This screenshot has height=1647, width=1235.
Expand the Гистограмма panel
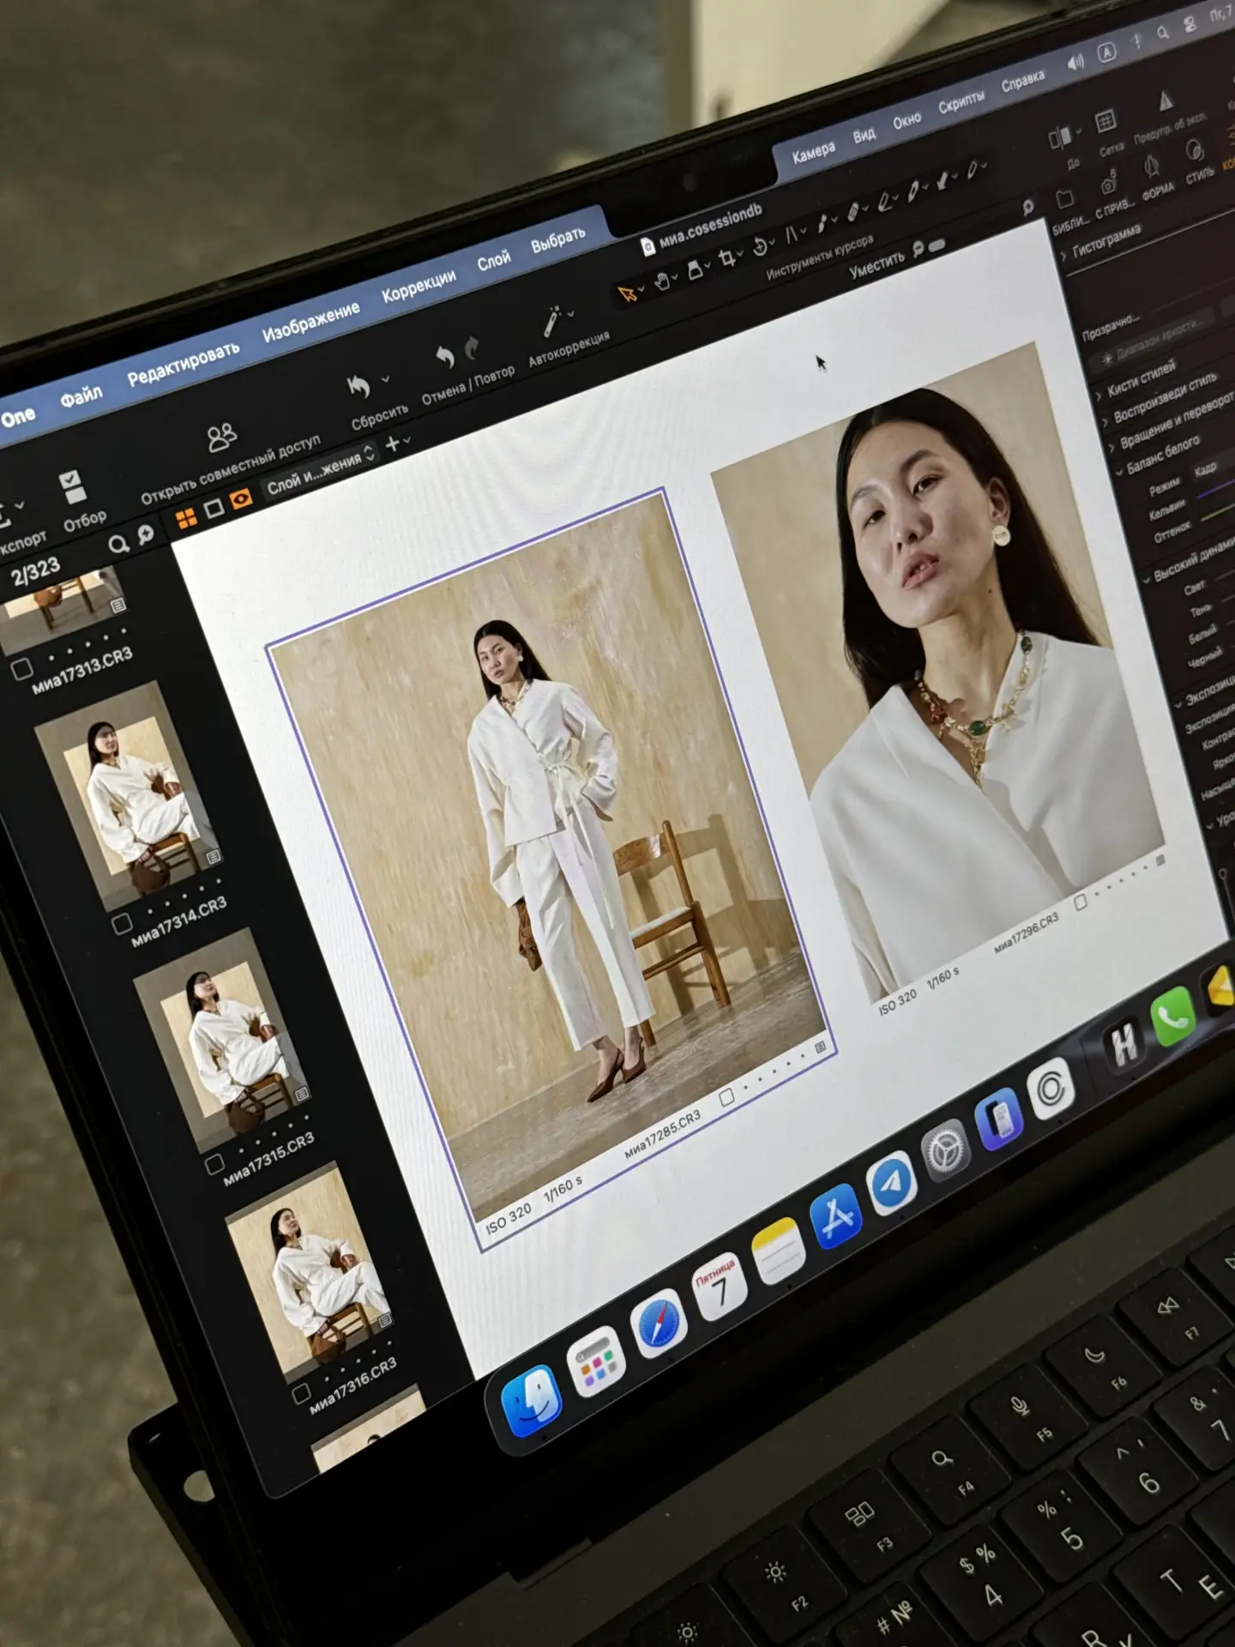(x=1064, y=255)
